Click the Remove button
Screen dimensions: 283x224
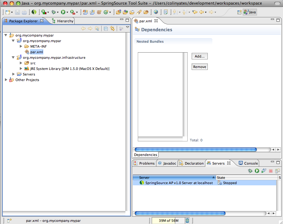tap(200, 67)
